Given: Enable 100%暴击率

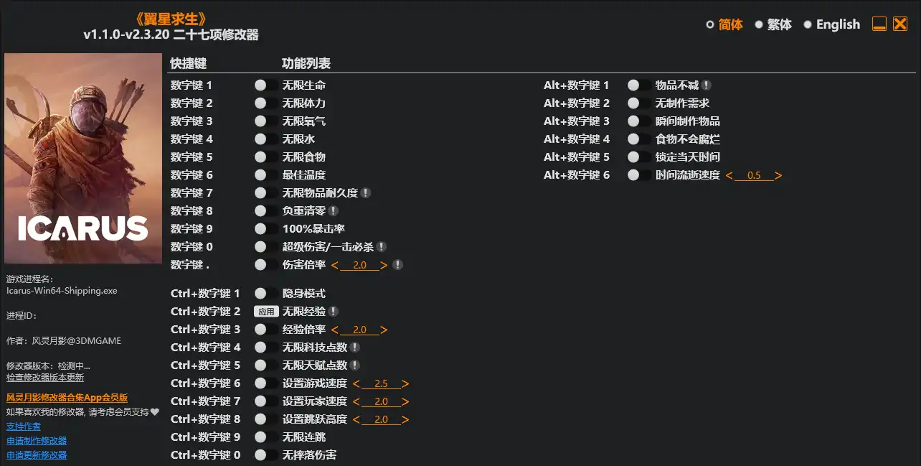Looking at the screenshot, I should click(260, 228).
